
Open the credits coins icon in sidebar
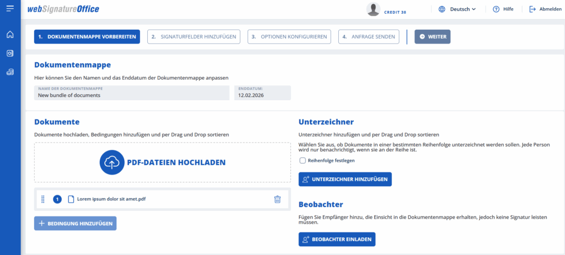point(10,72)
